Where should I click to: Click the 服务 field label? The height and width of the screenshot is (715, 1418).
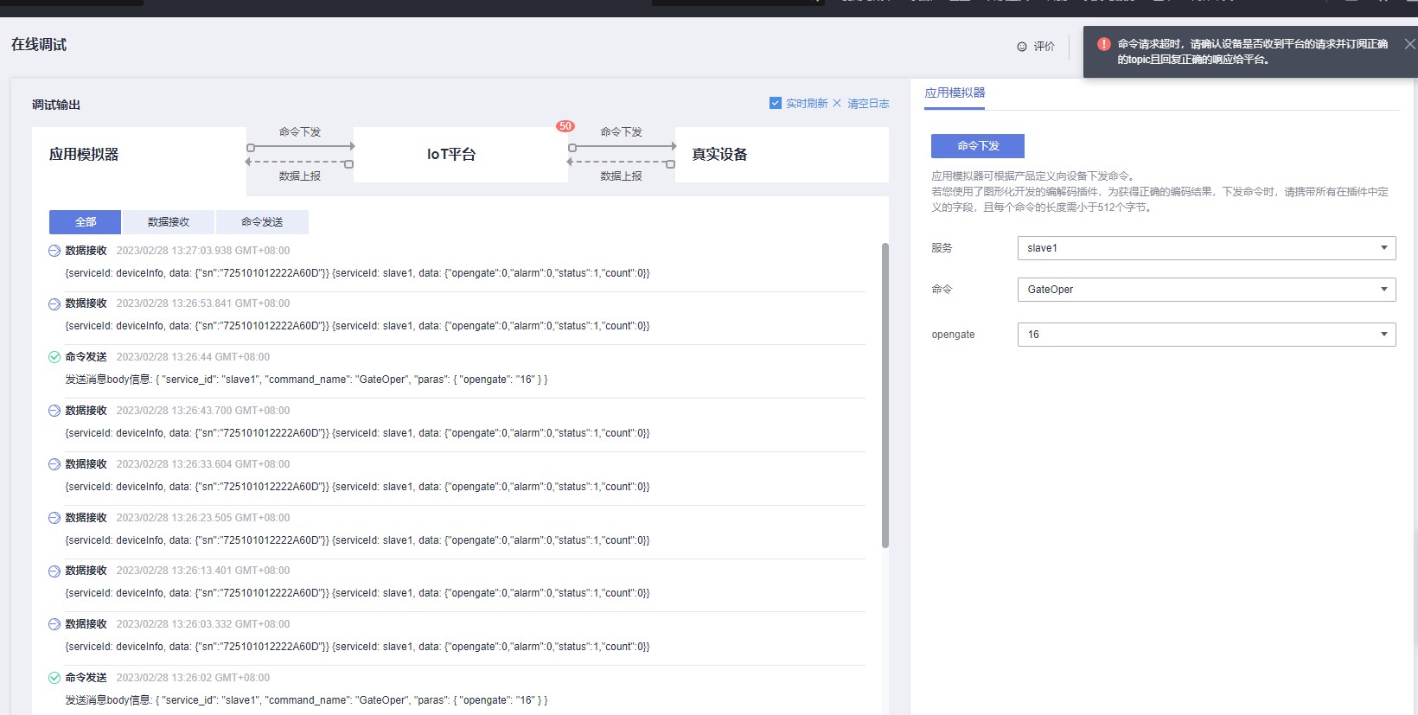(x=942, y=248)
